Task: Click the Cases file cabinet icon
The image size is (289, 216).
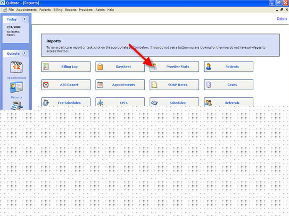Action: click(208, 85)
